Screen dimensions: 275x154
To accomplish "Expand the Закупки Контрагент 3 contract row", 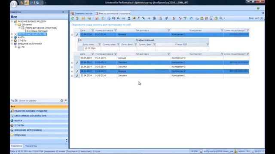I will point(72,67).
